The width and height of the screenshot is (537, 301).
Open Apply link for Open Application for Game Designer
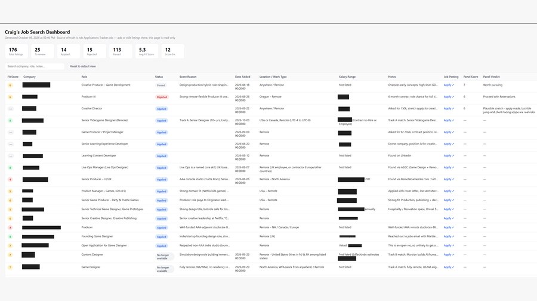pyautogui.click(x=449, y=245)
